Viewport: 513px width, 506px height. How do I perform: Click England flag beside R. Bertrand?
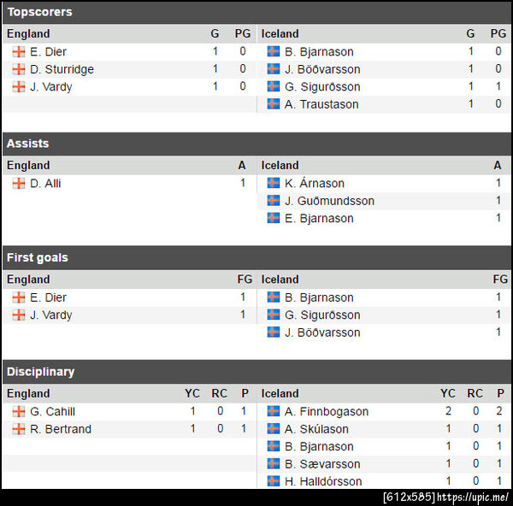(18, 429)
